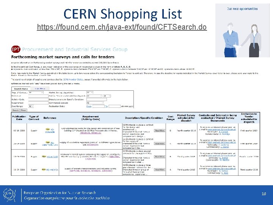Viewport: 273px width, 205px height.
Task: Click New badge icon in industrial wiring row
Action: point(44,169)
